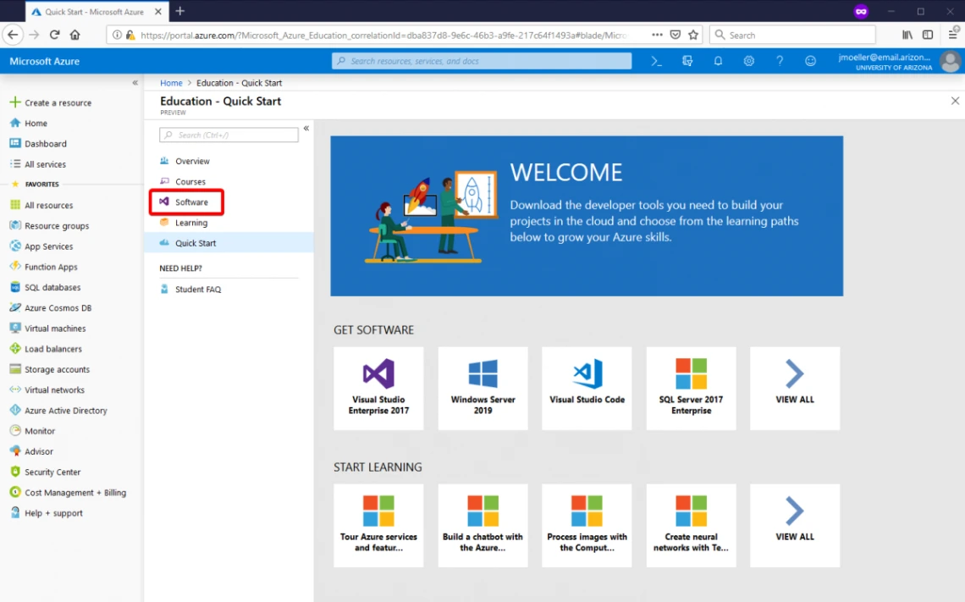Focus the blade Search (Ctrl+/) field
This screenshot has height=602, width=965.
(229, 135)
